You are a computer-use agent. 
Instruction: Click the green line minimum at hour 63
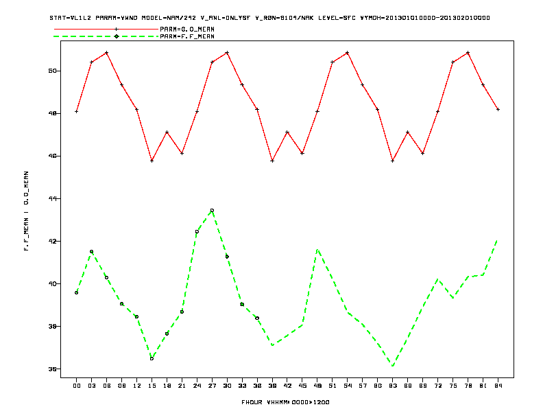pos(393,366)
